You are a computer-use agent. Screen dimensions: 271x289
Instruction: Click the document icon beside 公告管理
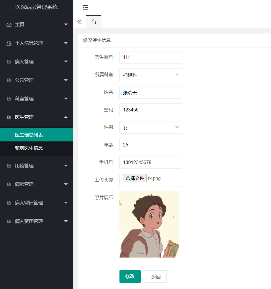9,80
